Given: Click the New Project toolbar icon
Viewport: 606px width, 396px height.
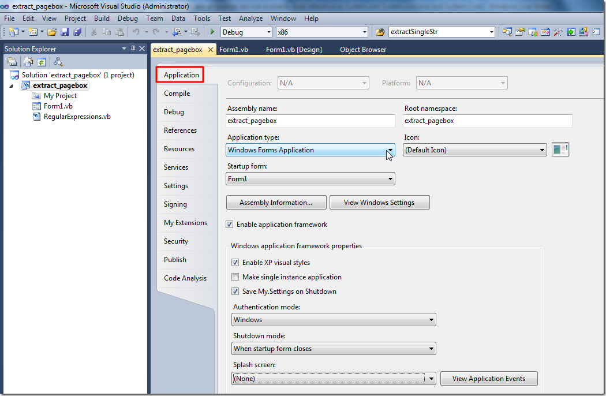Looking at the screenshot, I should coord(14,32).
